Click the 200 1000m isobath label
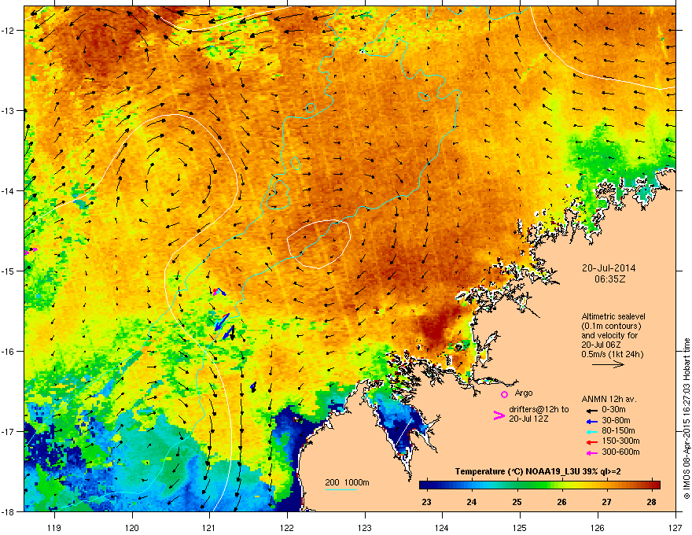 click(x=348, y=482)
